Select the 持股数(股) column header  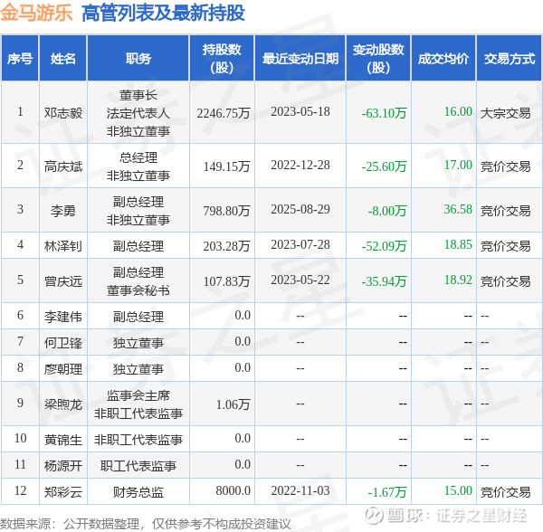222,59
